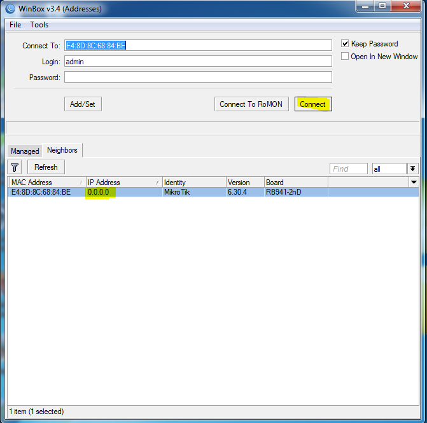Screen dimensions: 427x423
Task: Open the filter funnel icon
Action: (x=15, y=167)
